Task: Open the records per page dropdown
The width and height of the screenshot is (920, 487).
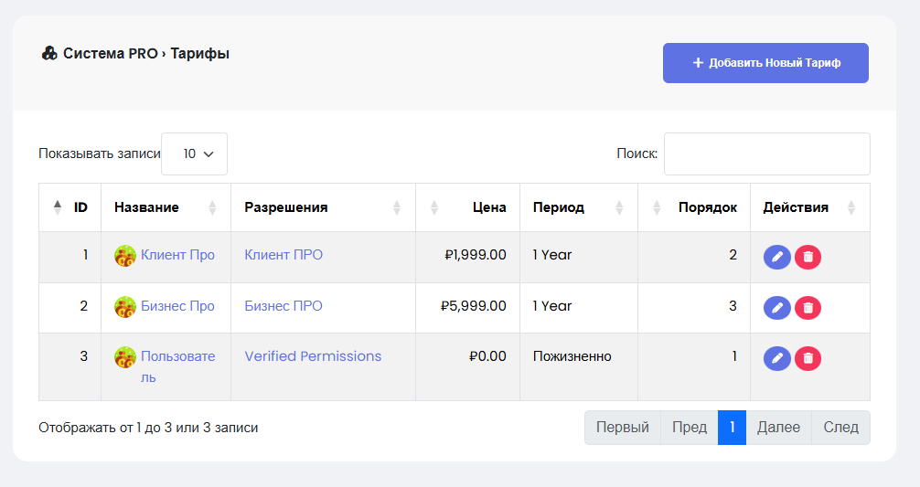Action: (x=194, y=154)
